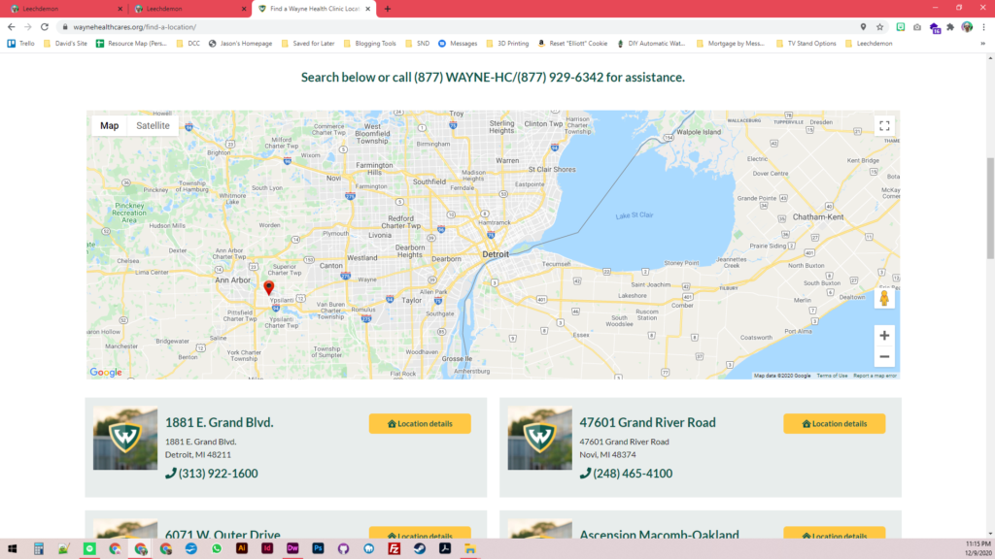Click the 1881 E. Grand Blvd. clinic thumbnail
The image size is (995, 559).
click(125, 438)
